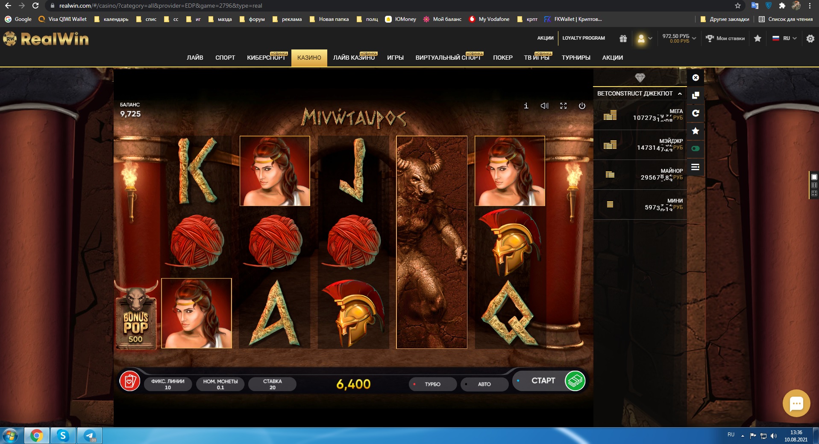Select single-game view layout
Image resolution: width=819 pixels, height=444 pixels.
click(x=814, y=177)
